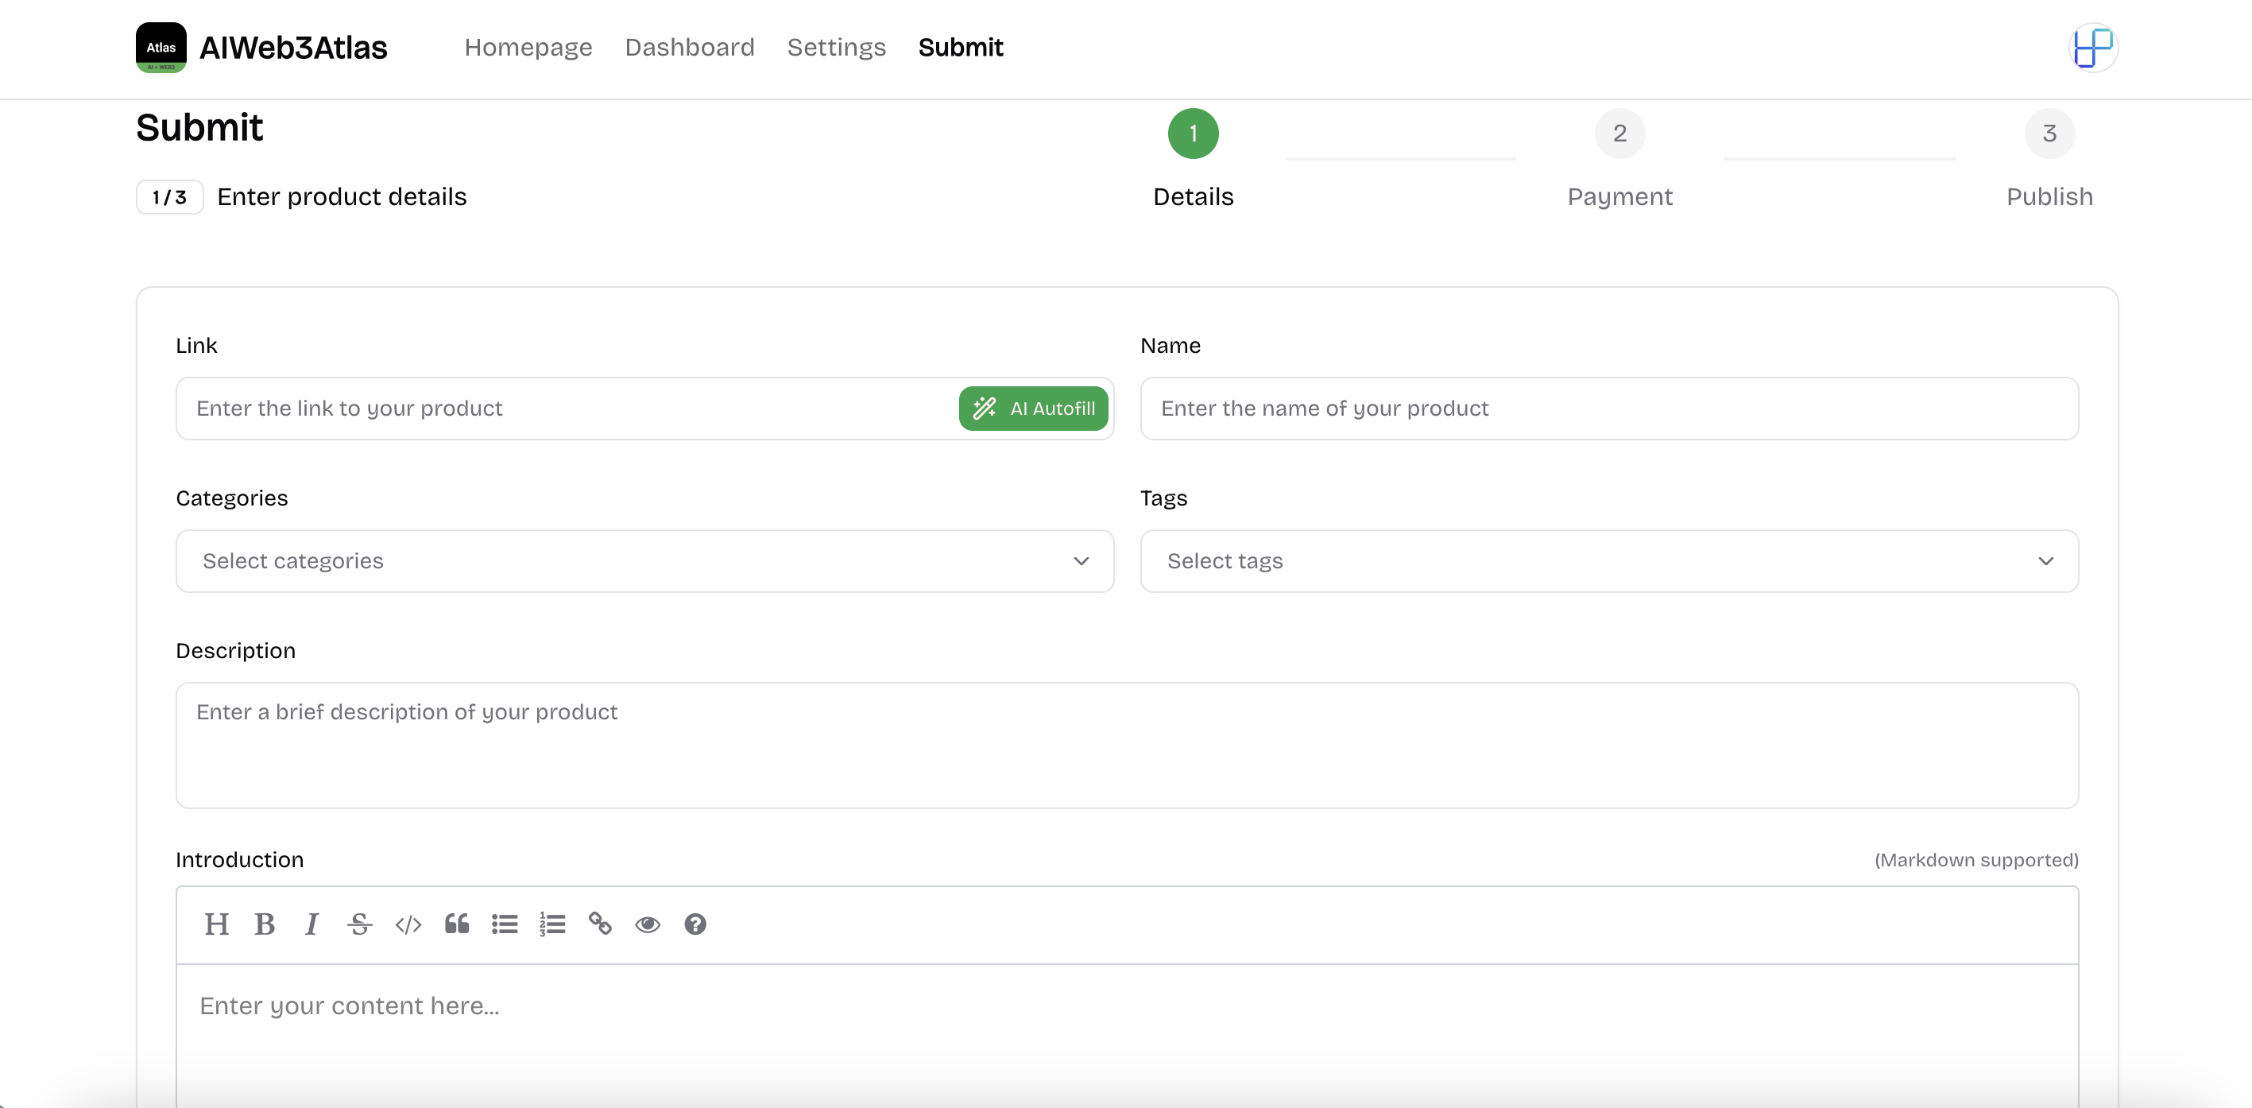This screenshot has width=2252, height=1108.
Task: Toggle bold formatting in Introduction editor
Action: pos(265,924)
